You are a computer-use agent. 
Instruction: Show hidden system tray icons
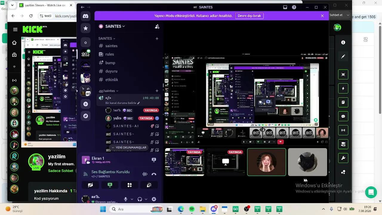coord(323,209)
